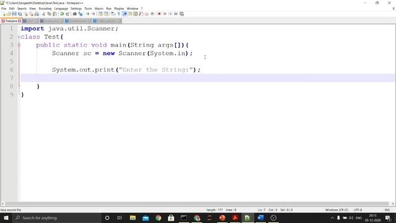Start macro recording with red dot
The width and height of the screenshot is (396, 223).
point(159,14)
